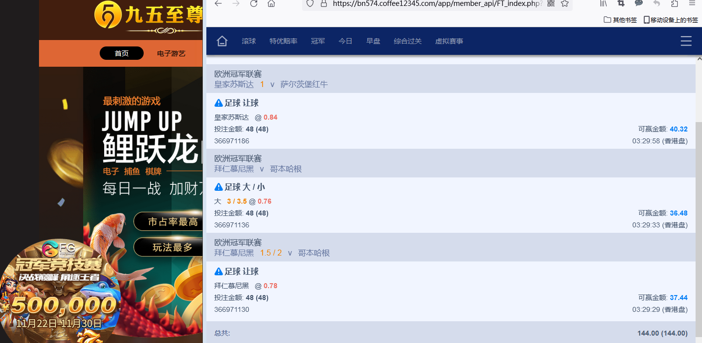Click the handicap value 1.5 / 2
Viewport: 702px width, 343px height.
click(x=271, y=253)
